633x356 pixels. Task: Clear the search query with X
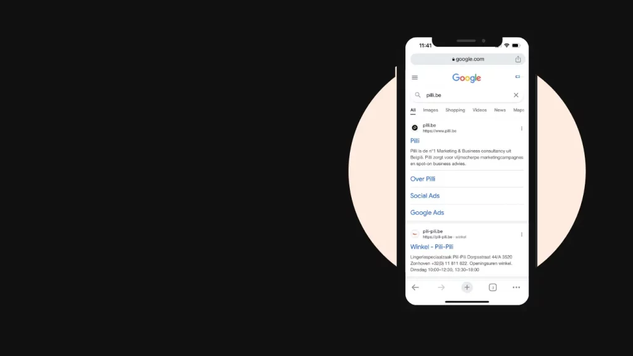tap(516, 95)
